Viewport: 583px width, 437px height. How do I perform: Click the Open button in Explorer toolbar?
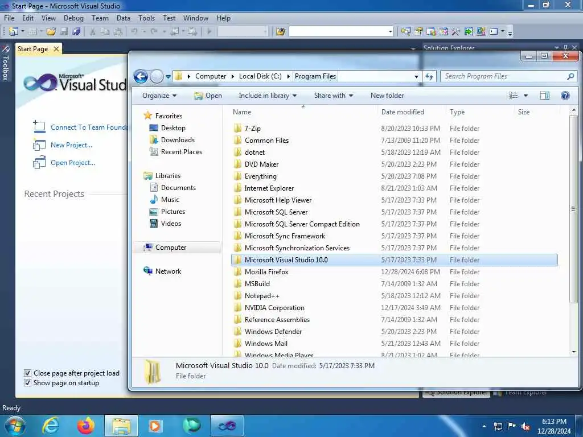coord(208,96)
